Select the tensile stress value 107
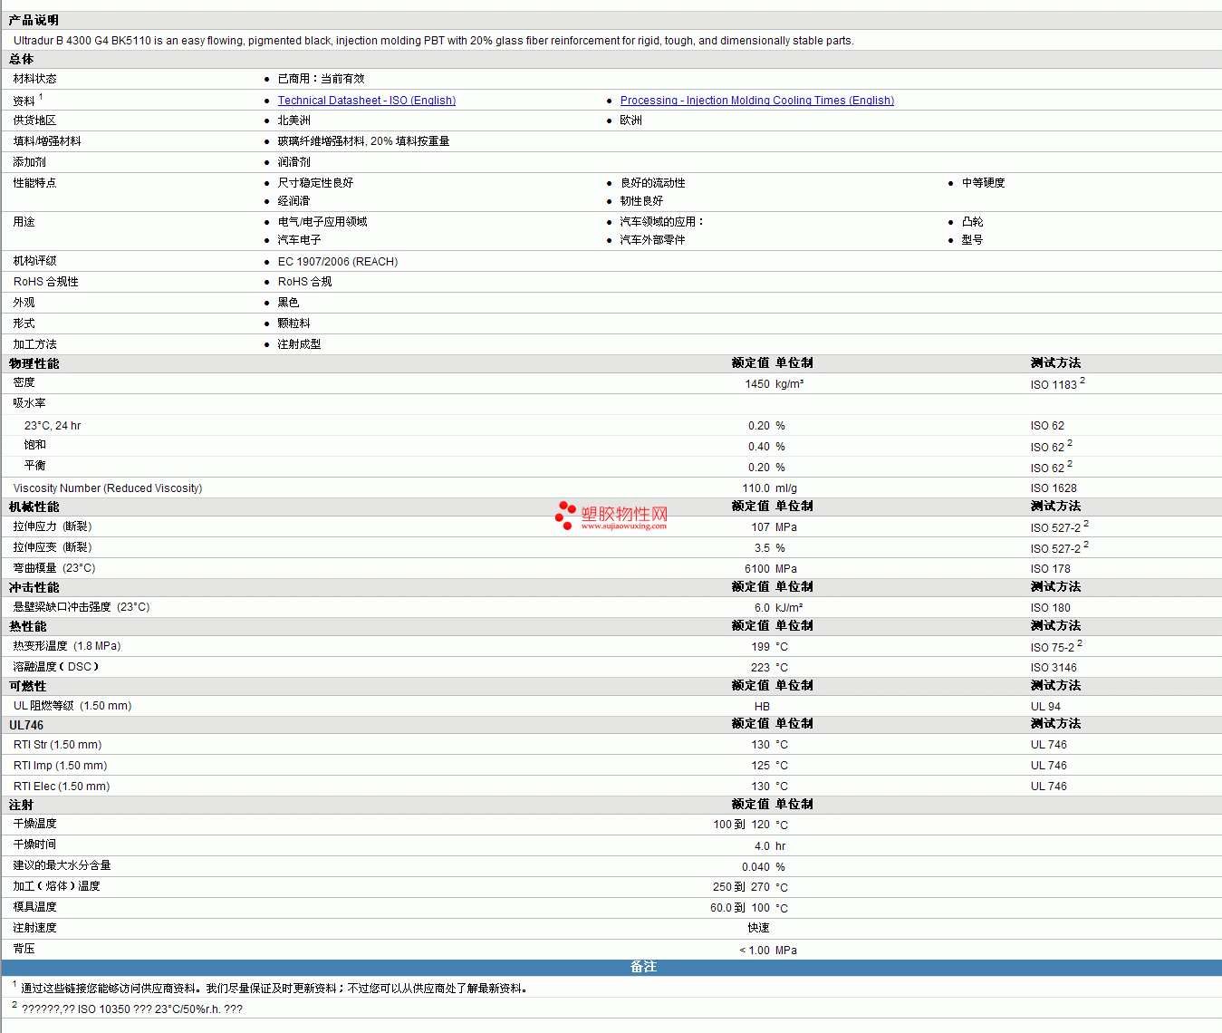The image size is (1222, 1033). click(761, 527)
